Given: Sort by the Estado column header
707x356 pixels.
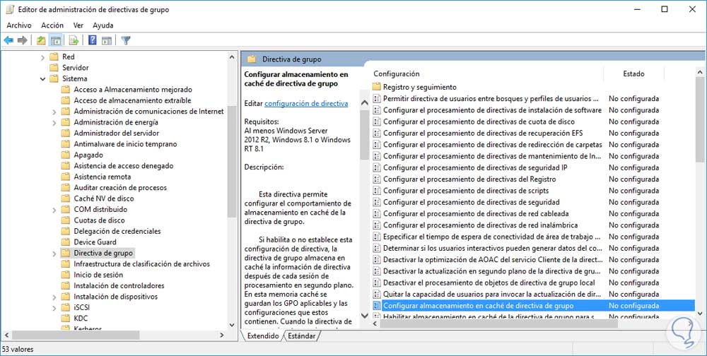Looking at the screenshot, I should 633,74.
